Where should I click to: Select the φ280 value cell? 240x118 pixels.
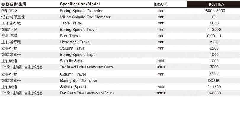click(214, 42)
